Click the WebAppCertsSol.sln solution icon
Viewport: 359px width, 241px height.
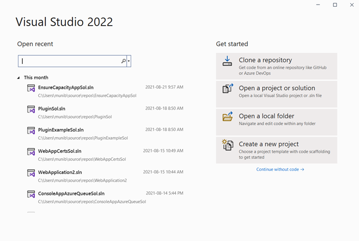pos(31,151)
